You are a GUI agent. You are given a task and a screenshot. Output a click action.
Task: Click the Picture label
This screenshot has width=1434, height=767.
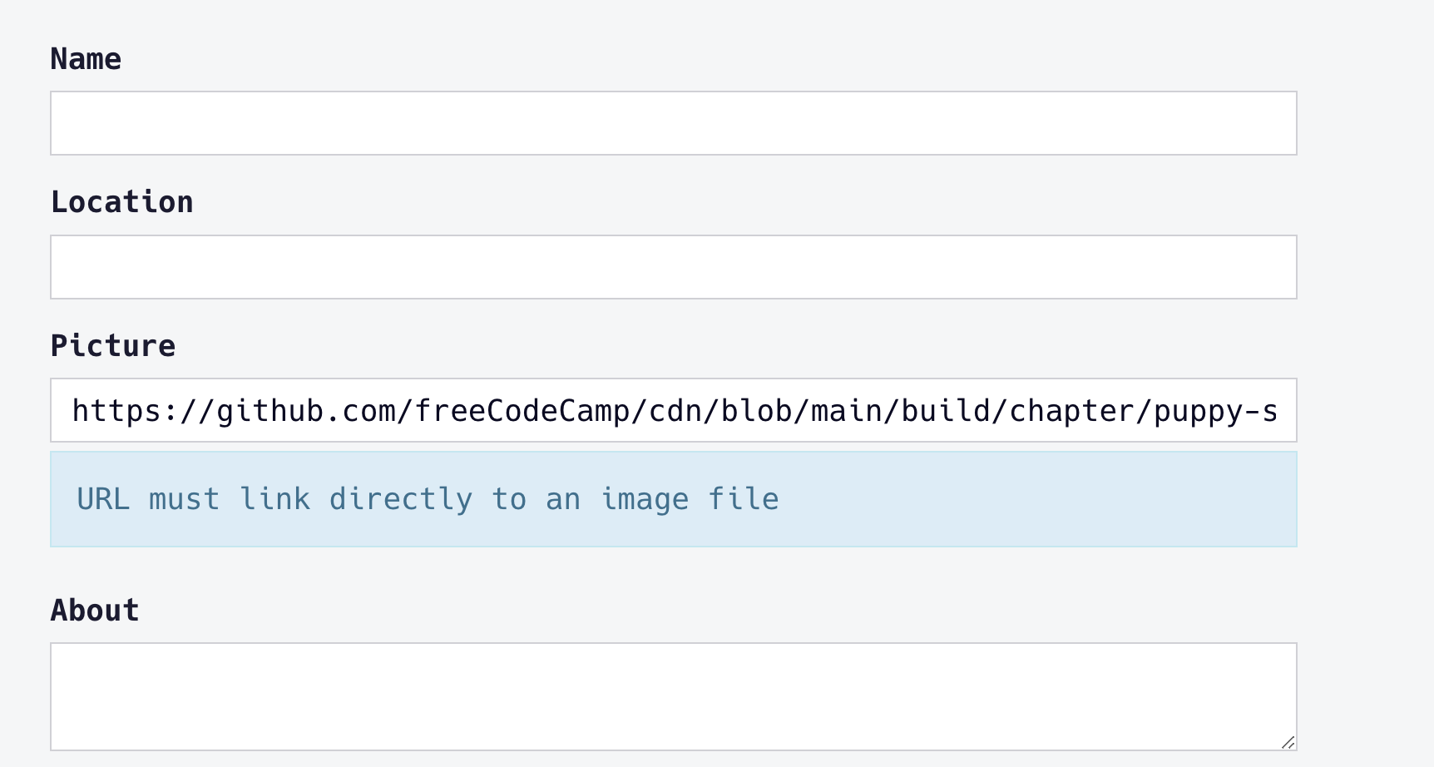coord(113,344)
